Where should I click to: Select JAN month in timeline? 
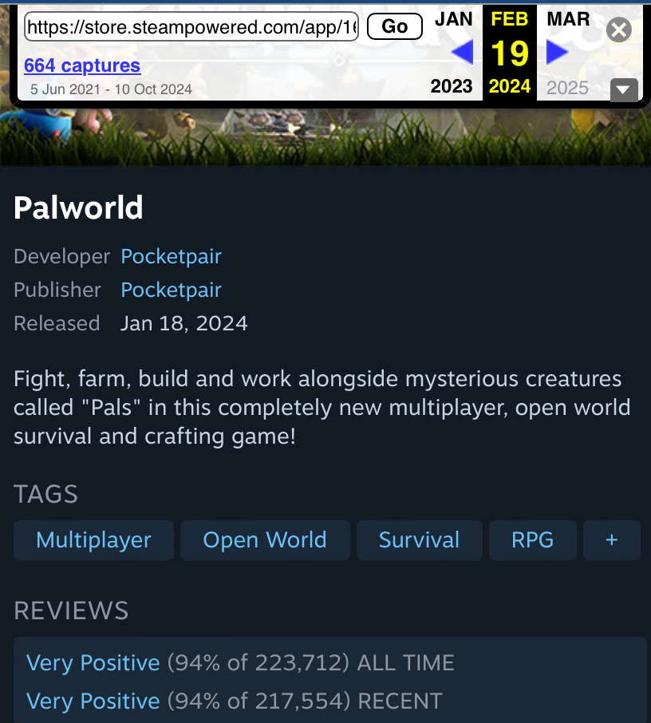454,19
